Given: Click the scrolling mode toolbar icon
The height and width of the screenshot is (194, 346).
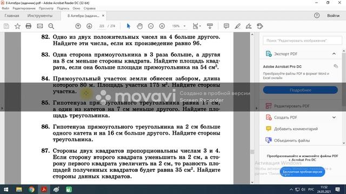Looking at the screenshot, I should pos(210,26).
